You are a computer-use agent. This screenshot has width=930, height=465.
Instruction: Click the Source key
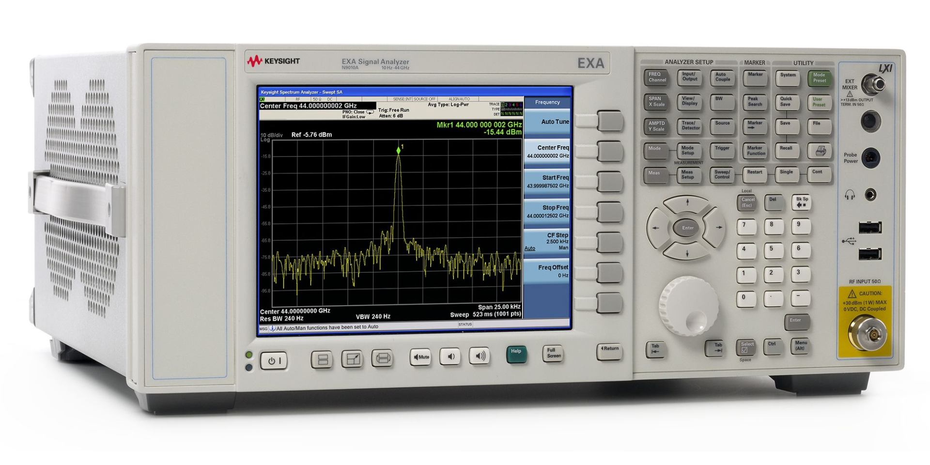click(722, 126)
